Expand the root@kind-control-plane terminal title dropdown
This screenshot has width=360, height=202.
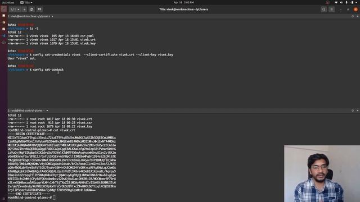pos(47,111)
